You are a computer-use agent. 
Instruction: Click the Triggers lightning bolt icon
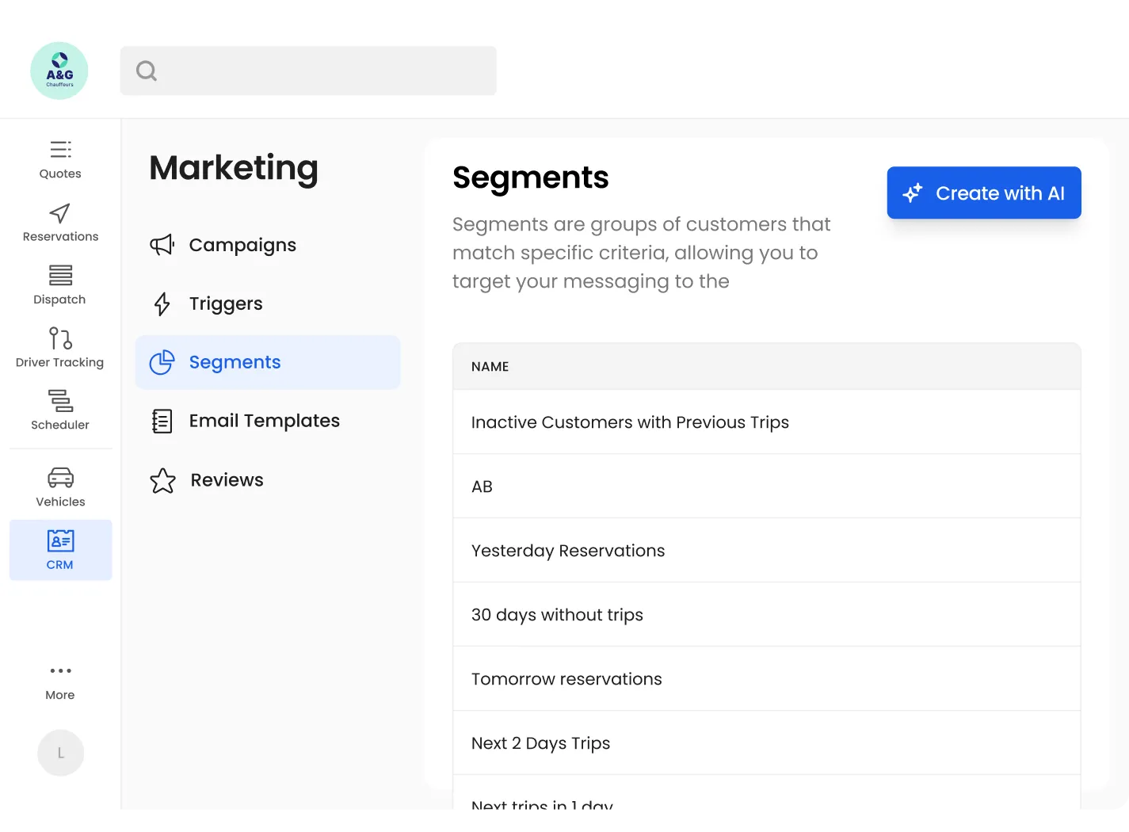162,303
